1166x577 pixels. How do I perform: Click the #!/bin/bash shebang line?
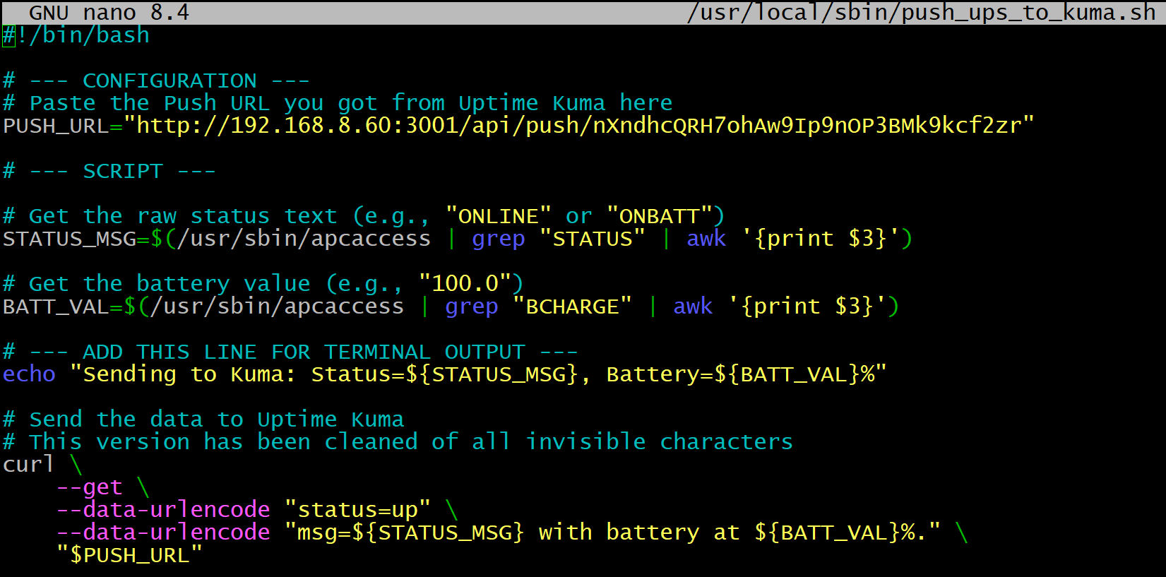coord(76,35)
